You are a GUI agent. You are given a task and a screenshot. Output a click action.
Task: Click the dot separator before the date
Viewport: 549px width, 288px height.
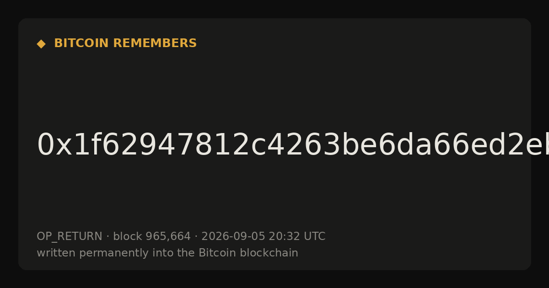point(196,237)
